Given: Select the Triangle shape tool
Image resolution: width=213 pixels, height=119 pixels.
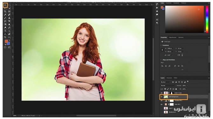Looking at the screenshot, I should point(5,34).
